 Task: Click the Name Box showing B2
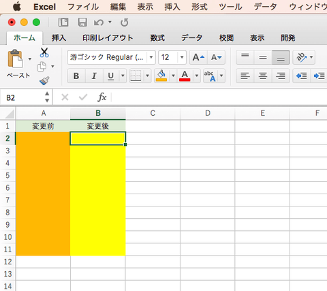22,97
